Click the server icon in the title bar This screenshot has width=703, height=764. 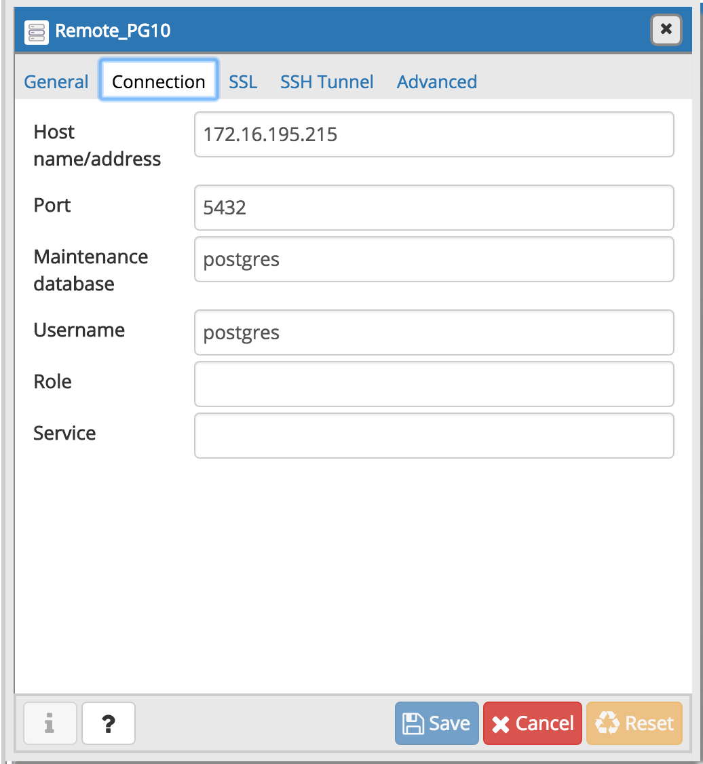(x=36, y=31)
